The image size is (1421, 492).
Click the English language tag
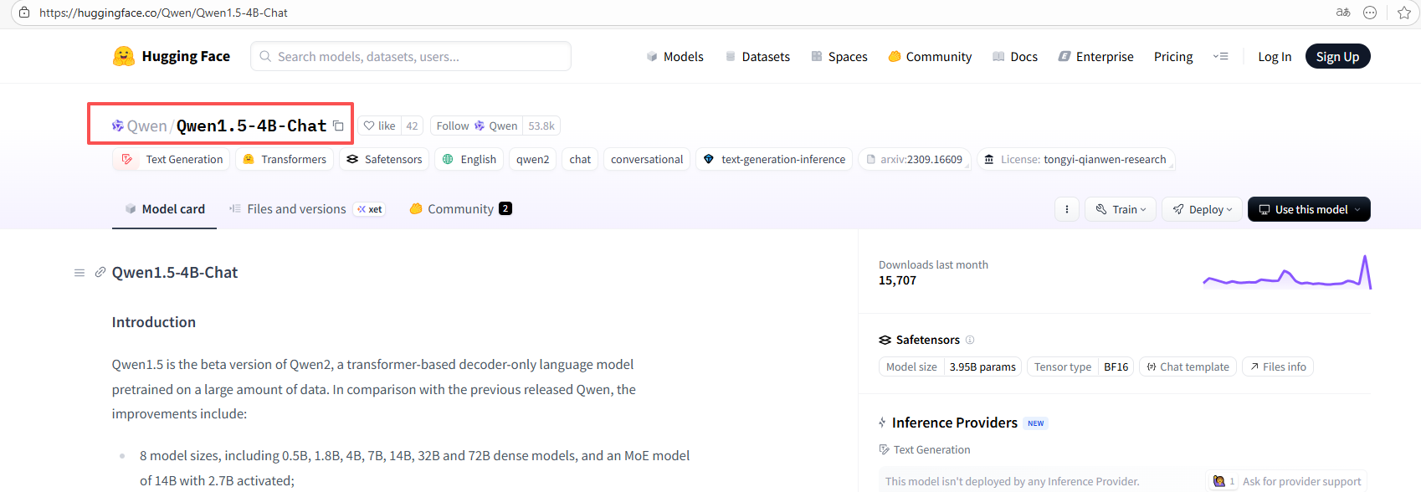[x=469, y=160]
